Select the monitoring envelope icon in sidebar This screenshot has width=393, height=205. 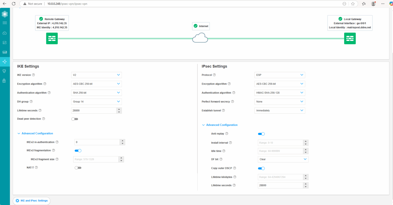(5, 42)
